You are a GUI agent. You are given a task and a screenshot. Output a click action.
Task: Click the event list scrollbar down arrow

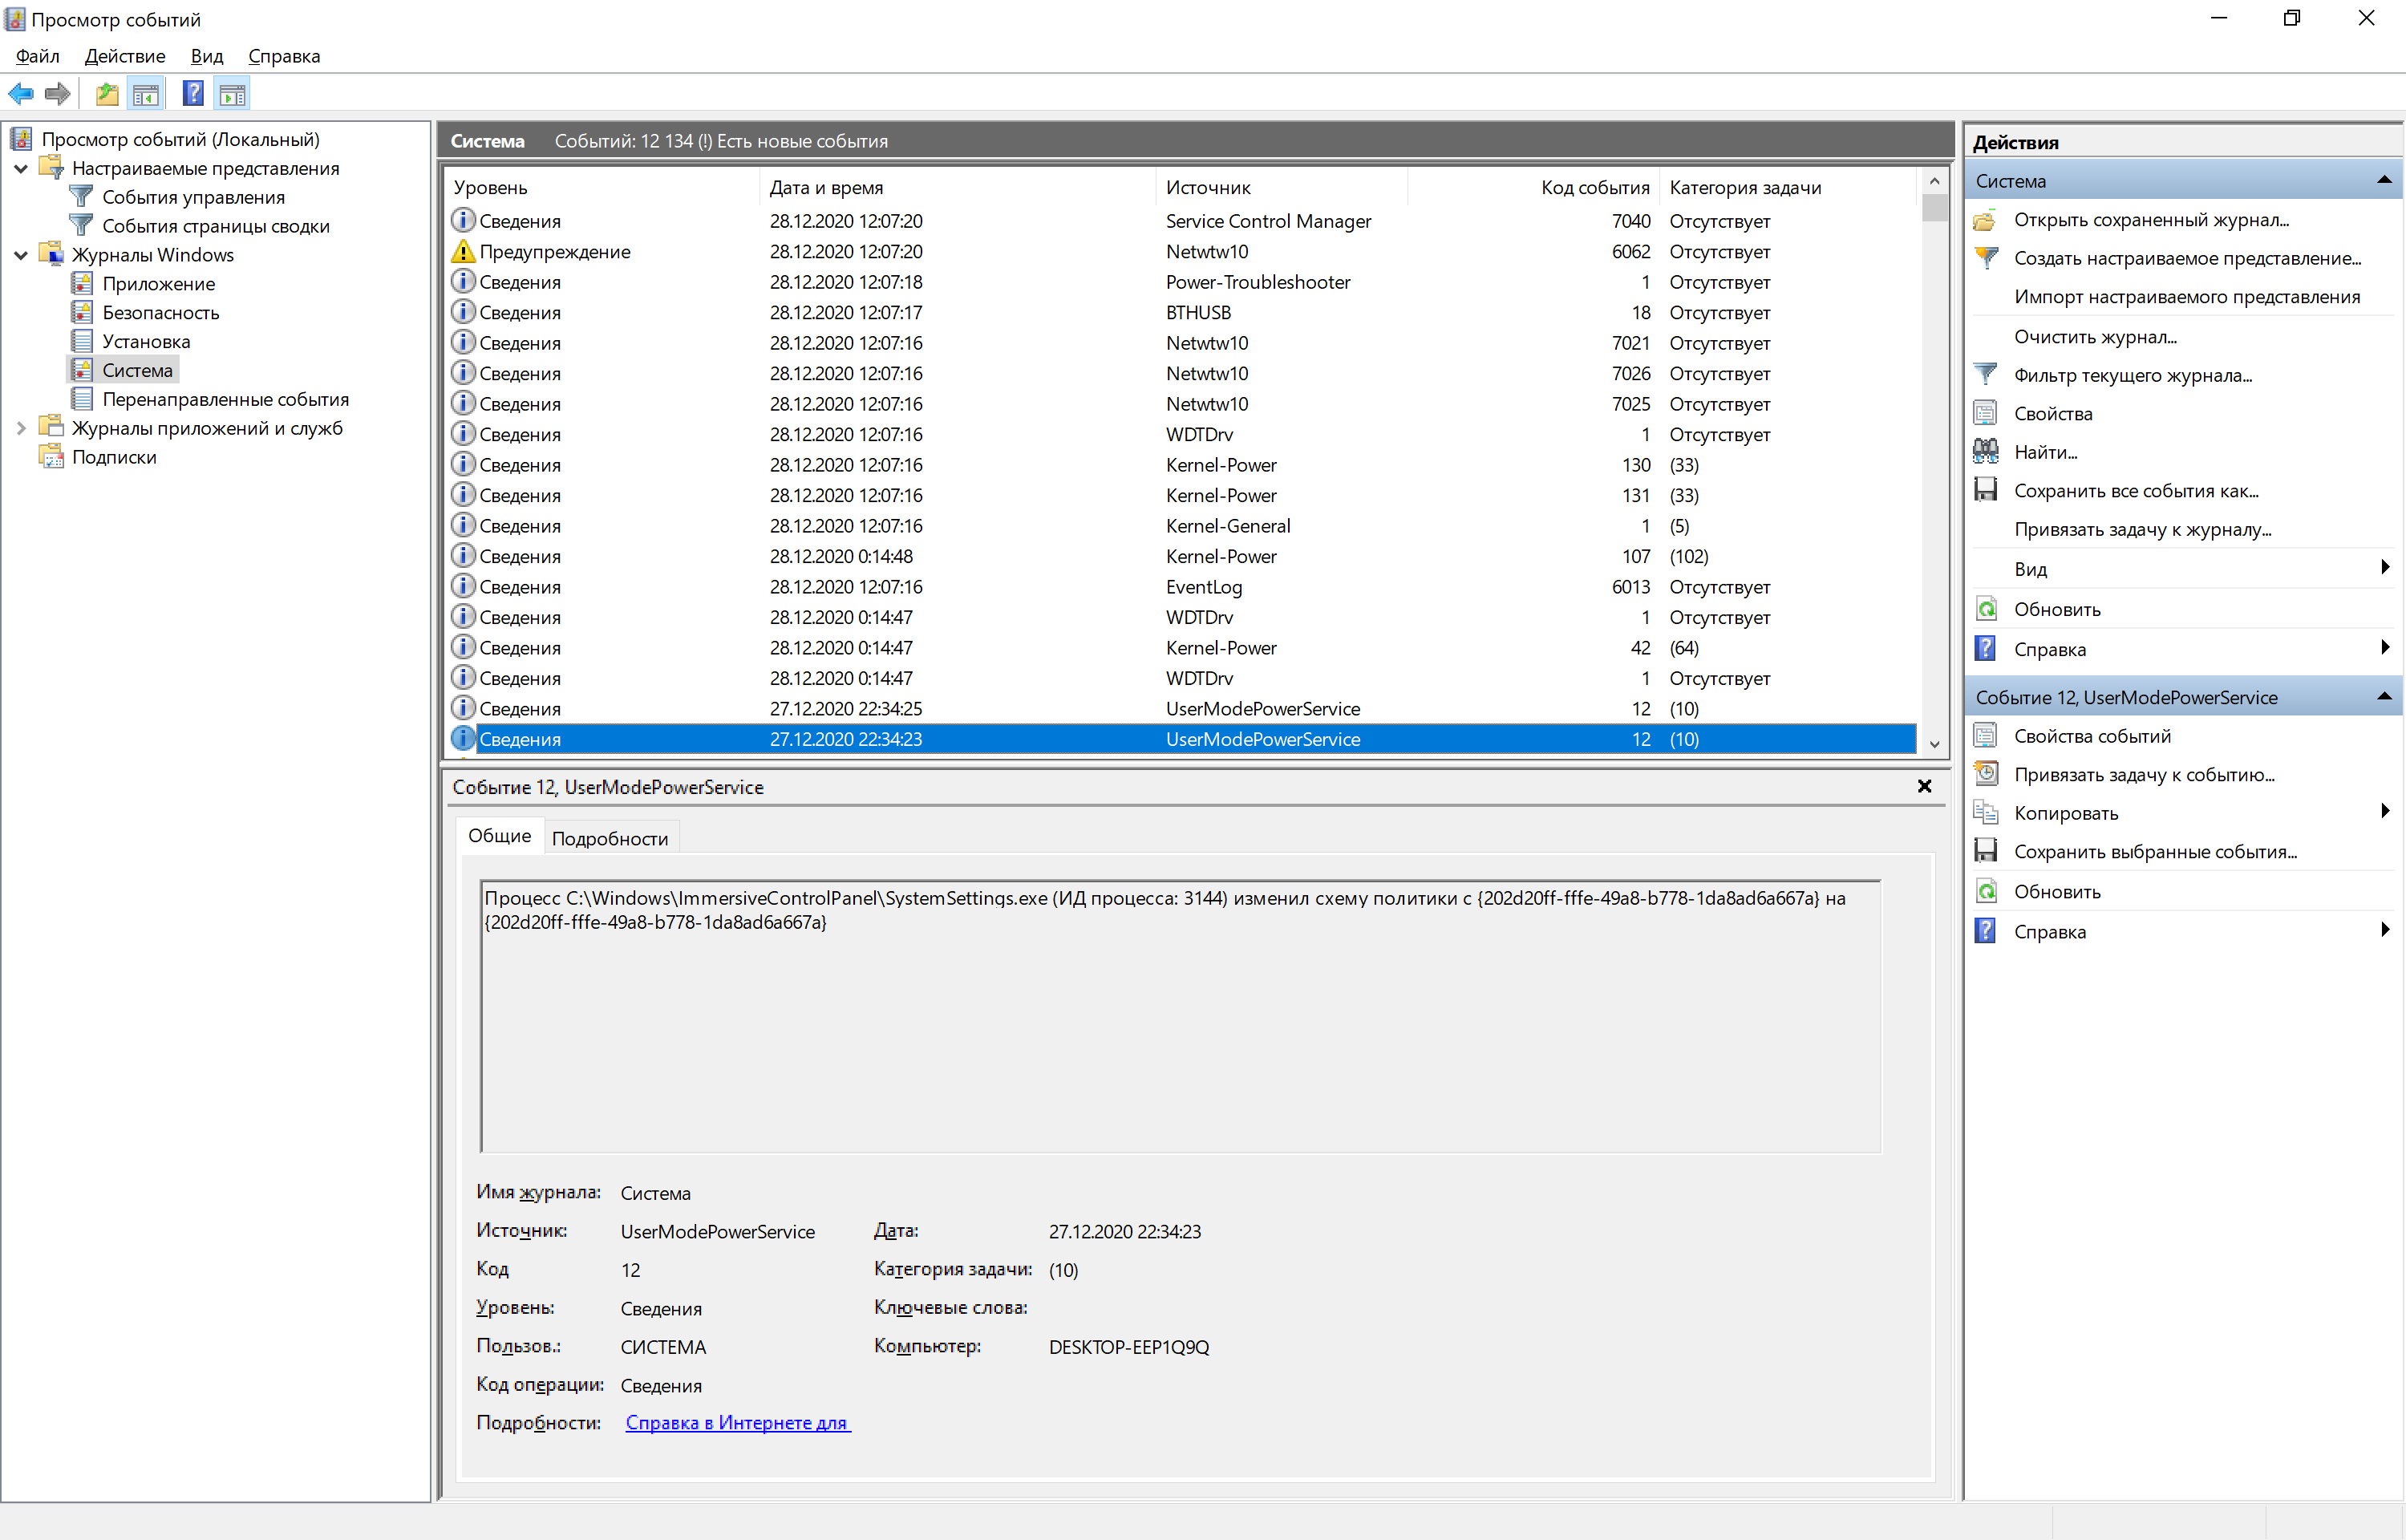tap(1934, 744)
